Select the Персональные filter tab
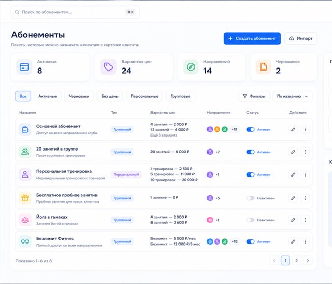This screenshot has width=332, height=284. click(144, 96)
